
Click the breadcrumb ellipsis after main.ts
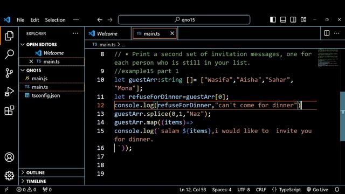tap(123, 45)
